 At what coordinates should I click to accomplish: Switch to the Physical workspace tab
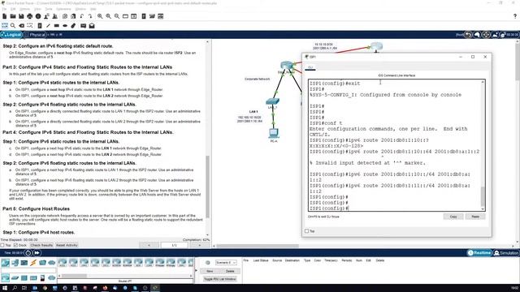(35, 35)
